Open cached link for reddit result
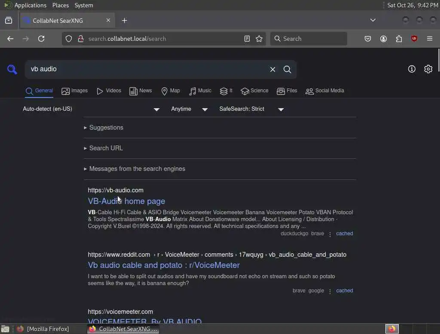This screenshot has width=440, height=334. pyautogui.click(x=344, y=291)
